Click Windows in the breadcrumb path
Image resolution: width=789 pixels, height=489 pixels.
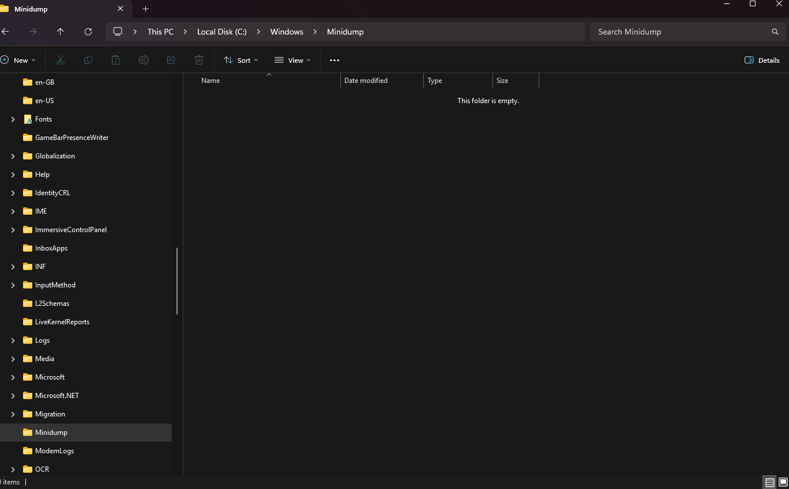pyautogui.click(x=287, y=32)
